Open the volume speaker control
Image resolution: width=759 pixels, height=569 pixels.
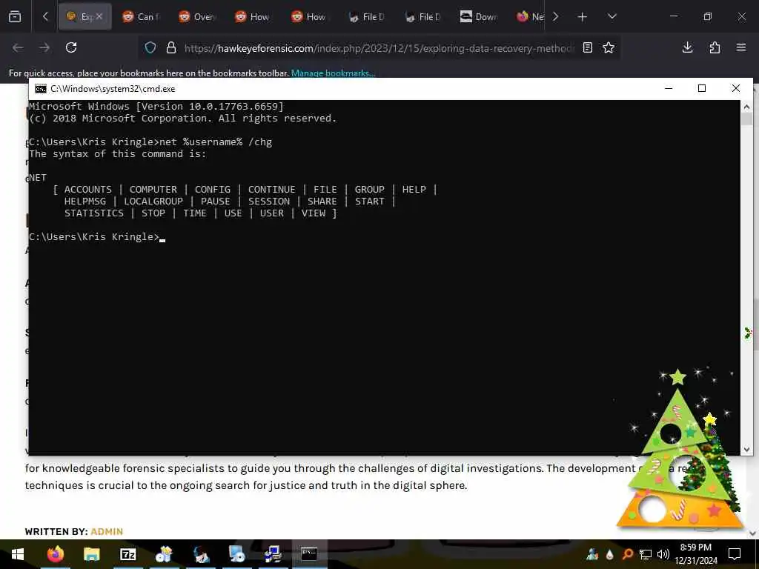tap(663, 554)
